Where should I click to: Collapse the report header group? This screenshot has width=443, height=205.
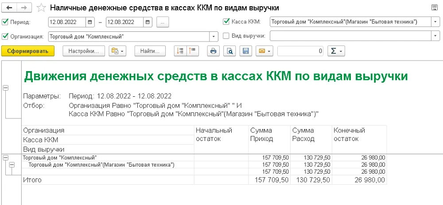coord(5,88)
